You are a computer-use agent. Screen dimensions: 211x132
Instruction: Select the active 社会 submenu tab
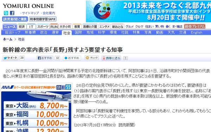click(67, 33)
